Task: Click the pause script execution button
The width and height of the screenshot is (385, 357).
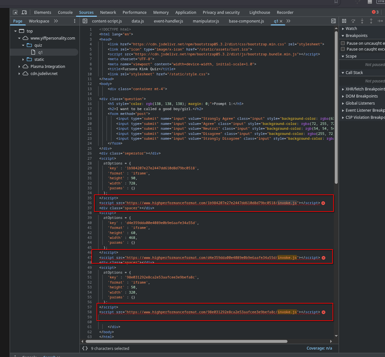Action: (x=344, y=21)
